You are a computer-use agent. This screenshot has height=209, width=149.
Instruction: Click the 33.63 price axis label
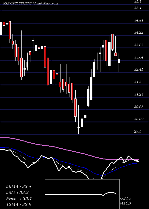click(139, 45)
